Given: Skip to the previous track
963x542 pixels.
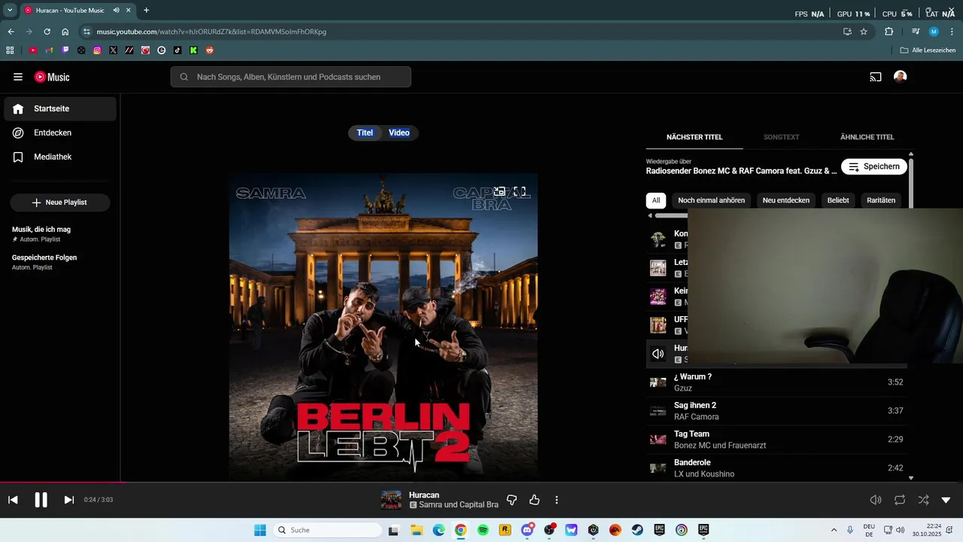Looking at the screenshot, I should click(x=13, y=500).
